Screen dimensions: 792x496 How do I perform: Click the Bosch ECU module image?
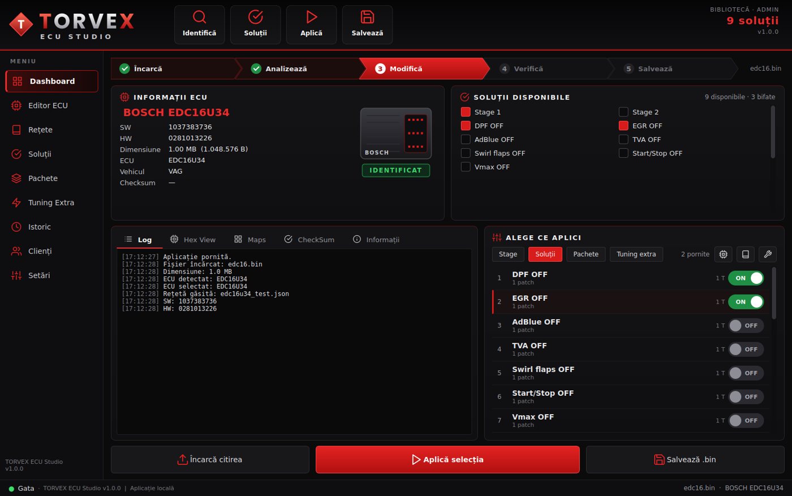pyautogui.click(x=396, y=133)
